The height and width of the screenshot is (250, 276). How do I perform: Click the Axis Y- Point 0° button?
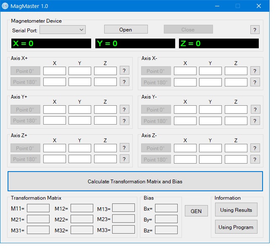coord(156,109)
